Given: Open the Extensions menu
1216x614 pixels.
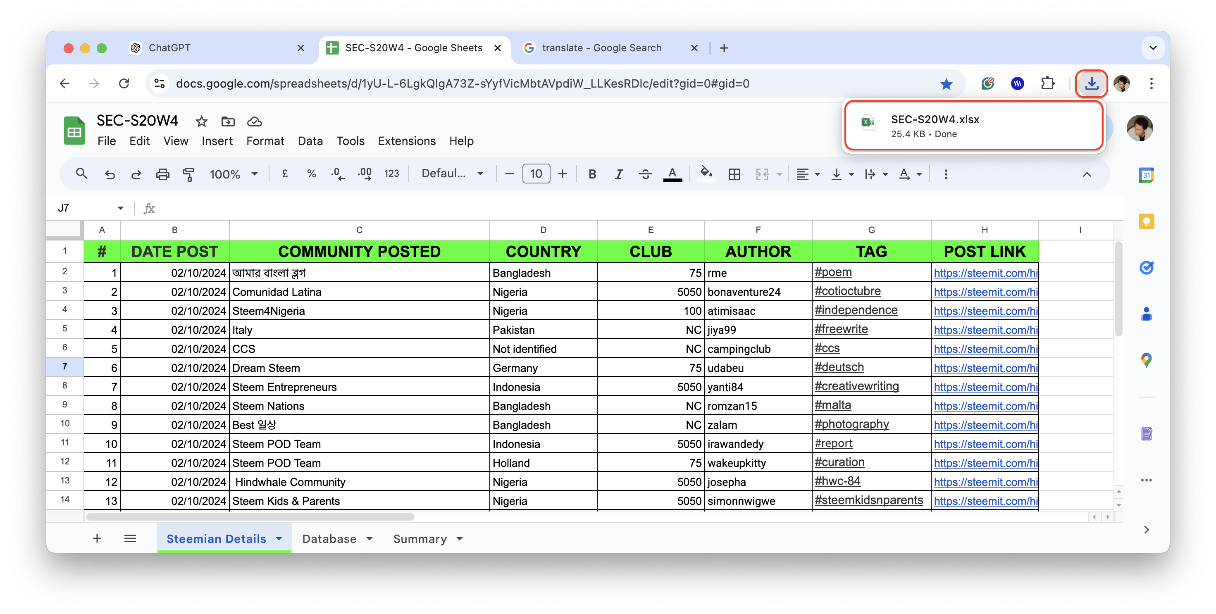Looking at the screenshot, I should [x=406, y=140].
